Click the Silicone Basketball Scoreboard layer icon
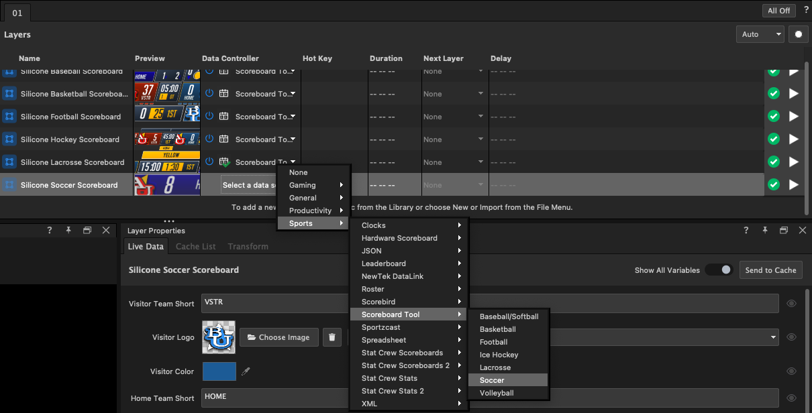 [9, 94]
